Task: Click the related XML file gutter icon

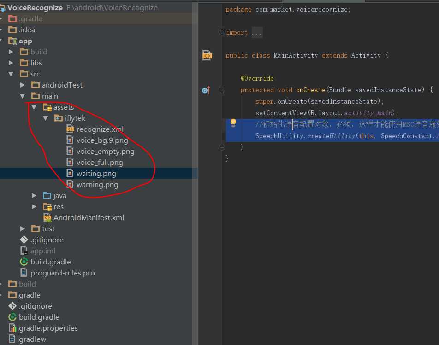Action: point(207,55)
